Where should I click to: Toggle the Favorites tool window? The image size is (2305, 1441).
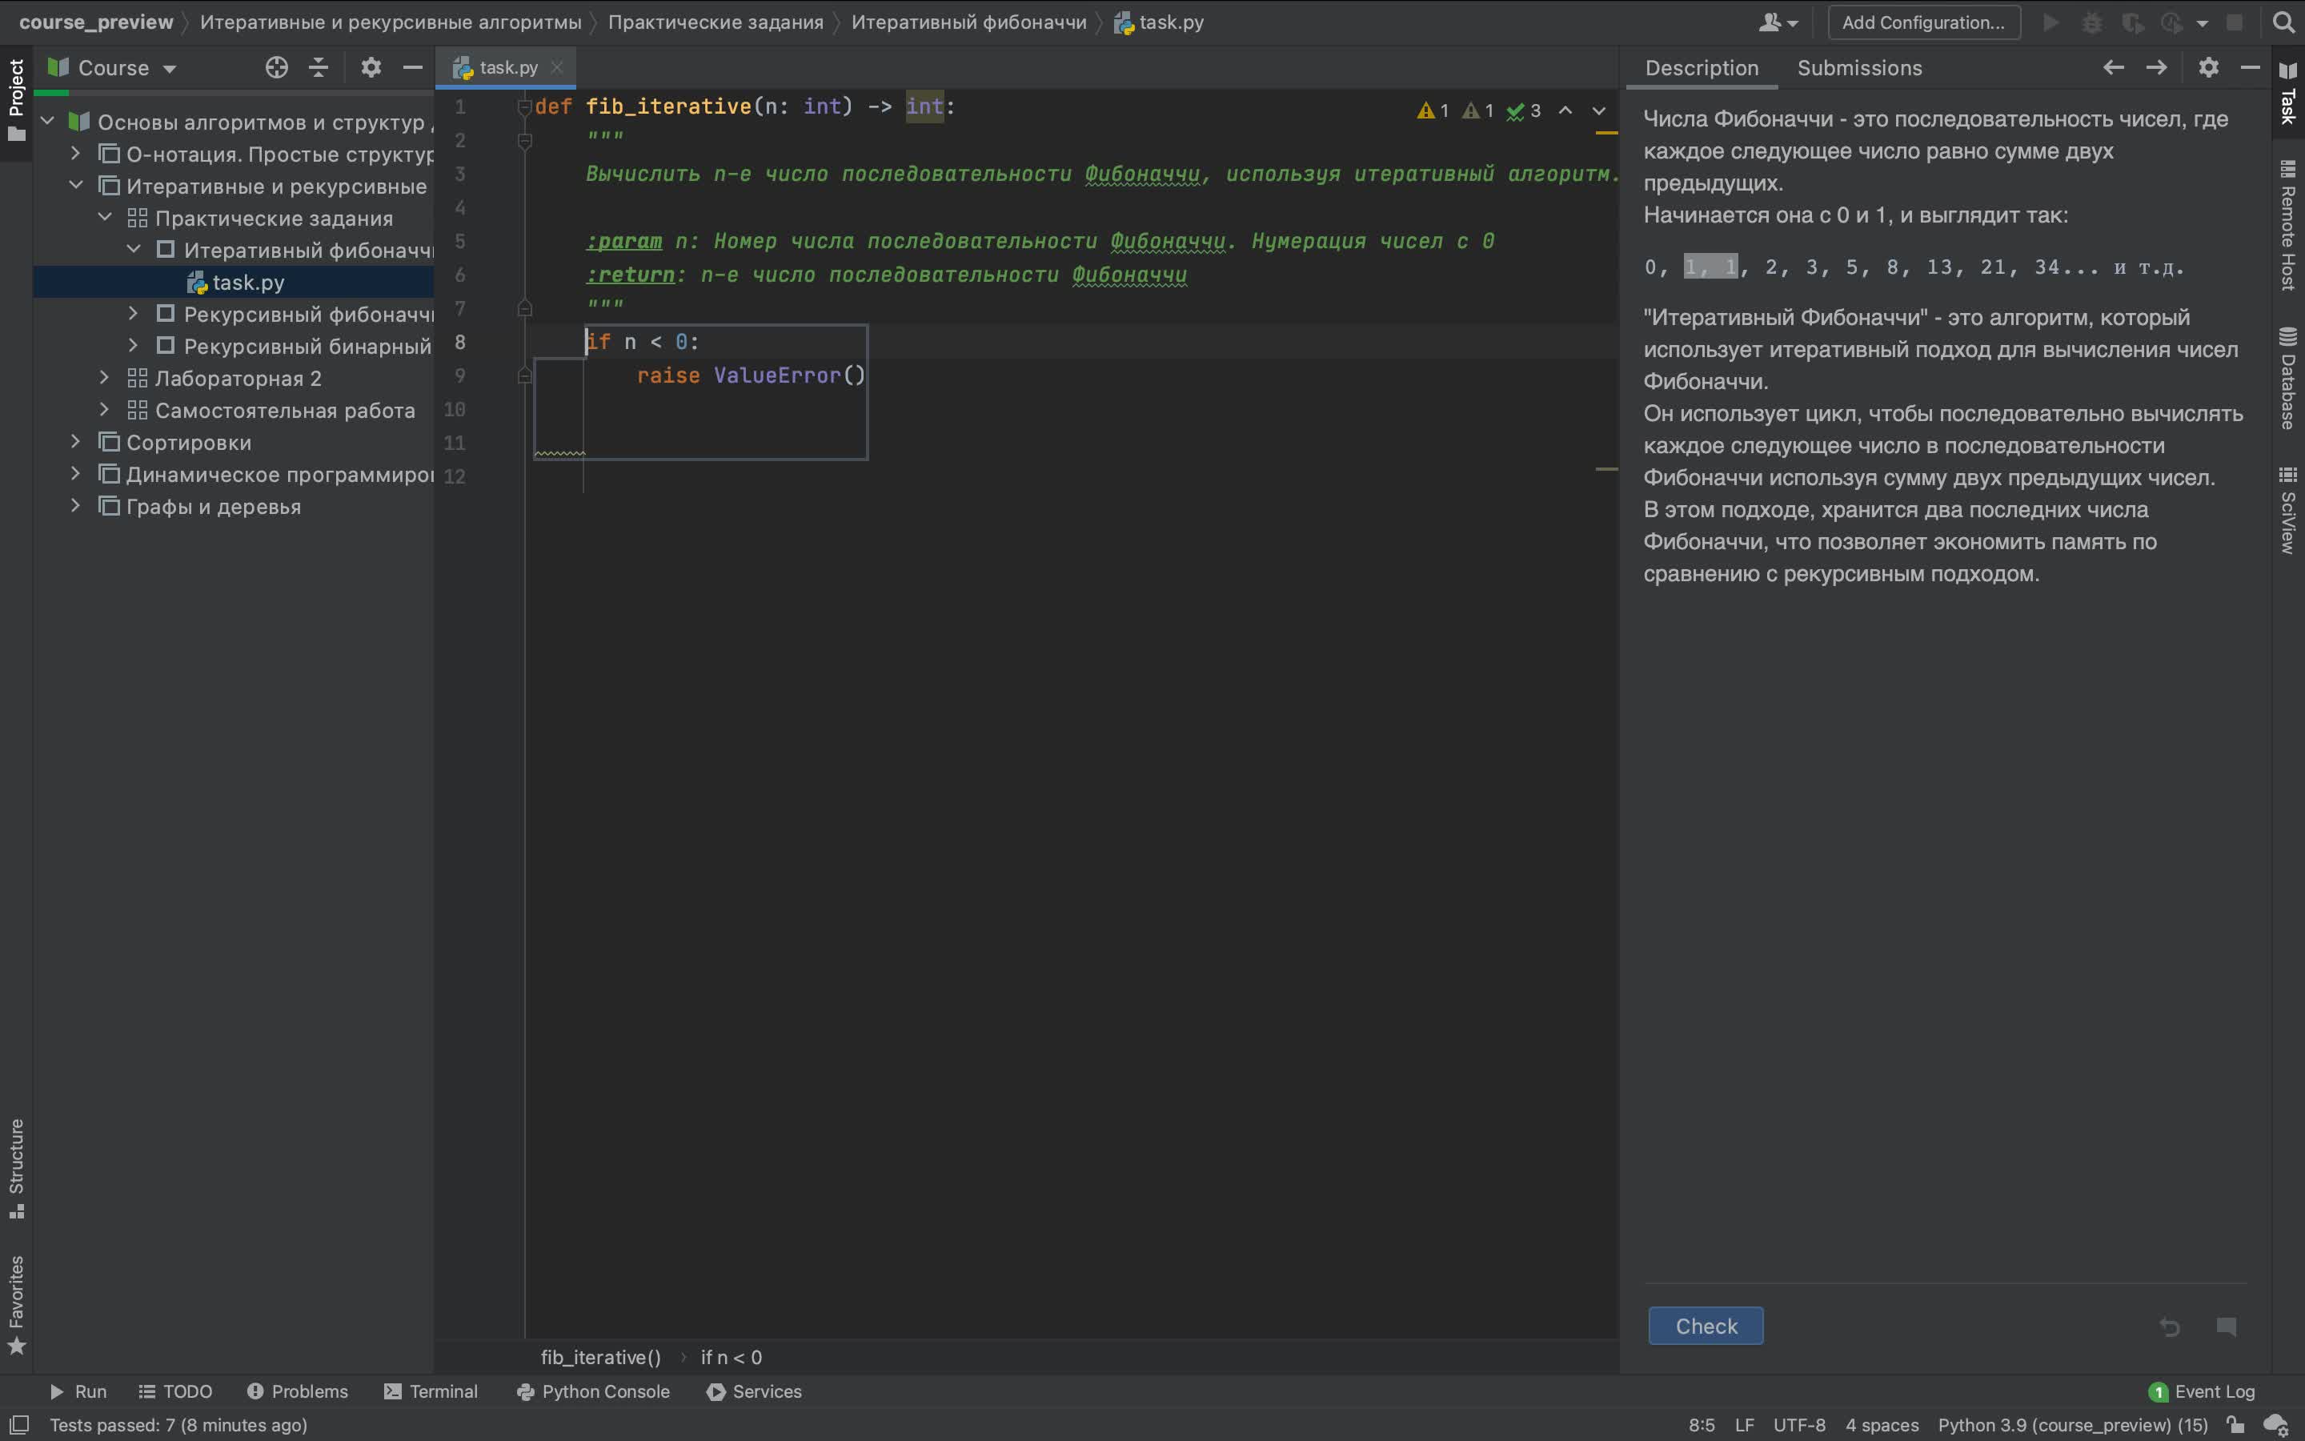[16, 1304]
